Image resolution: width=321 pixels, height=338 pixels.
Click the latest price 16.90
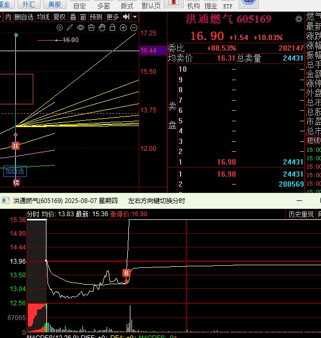click(207, 36)
